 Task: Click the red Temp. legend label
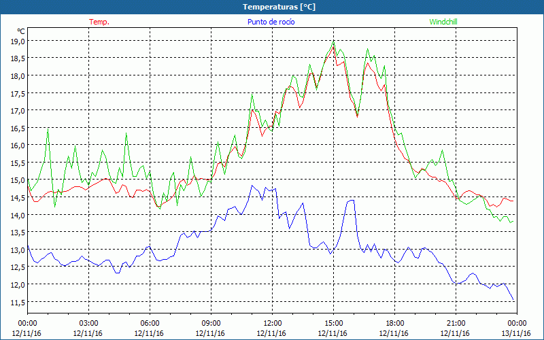(x=99, y=22)
